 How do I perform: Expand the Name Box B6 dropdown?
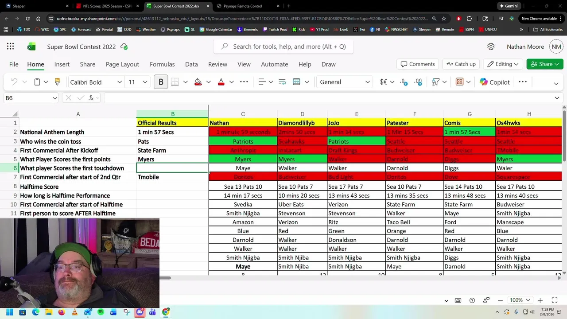click(x=55, y=98)
